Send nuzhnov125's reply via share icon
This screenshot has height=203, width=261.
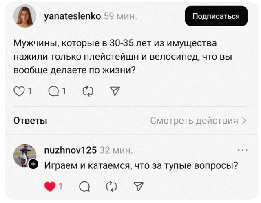[137, 187]
